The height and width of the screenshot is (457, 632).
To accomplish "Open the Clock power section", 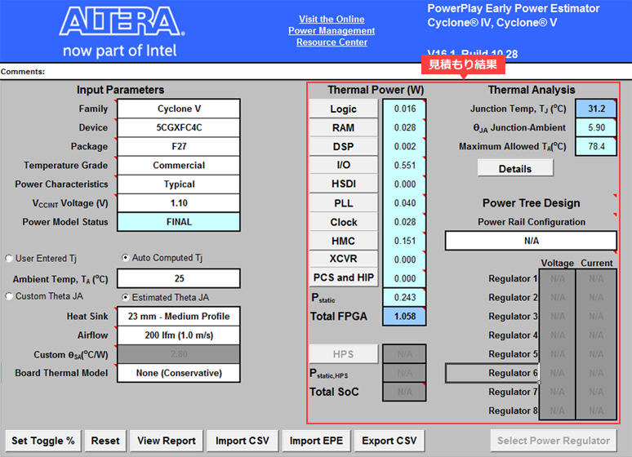I will 344,222.
